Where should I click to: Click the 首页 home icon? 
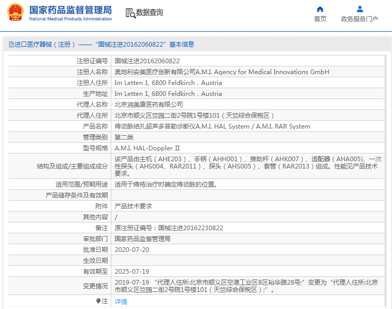320,9
